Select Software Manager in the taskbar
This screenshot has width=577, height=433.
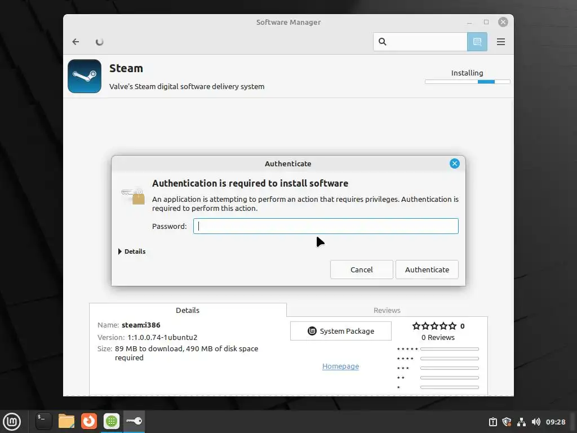point(112,421)
